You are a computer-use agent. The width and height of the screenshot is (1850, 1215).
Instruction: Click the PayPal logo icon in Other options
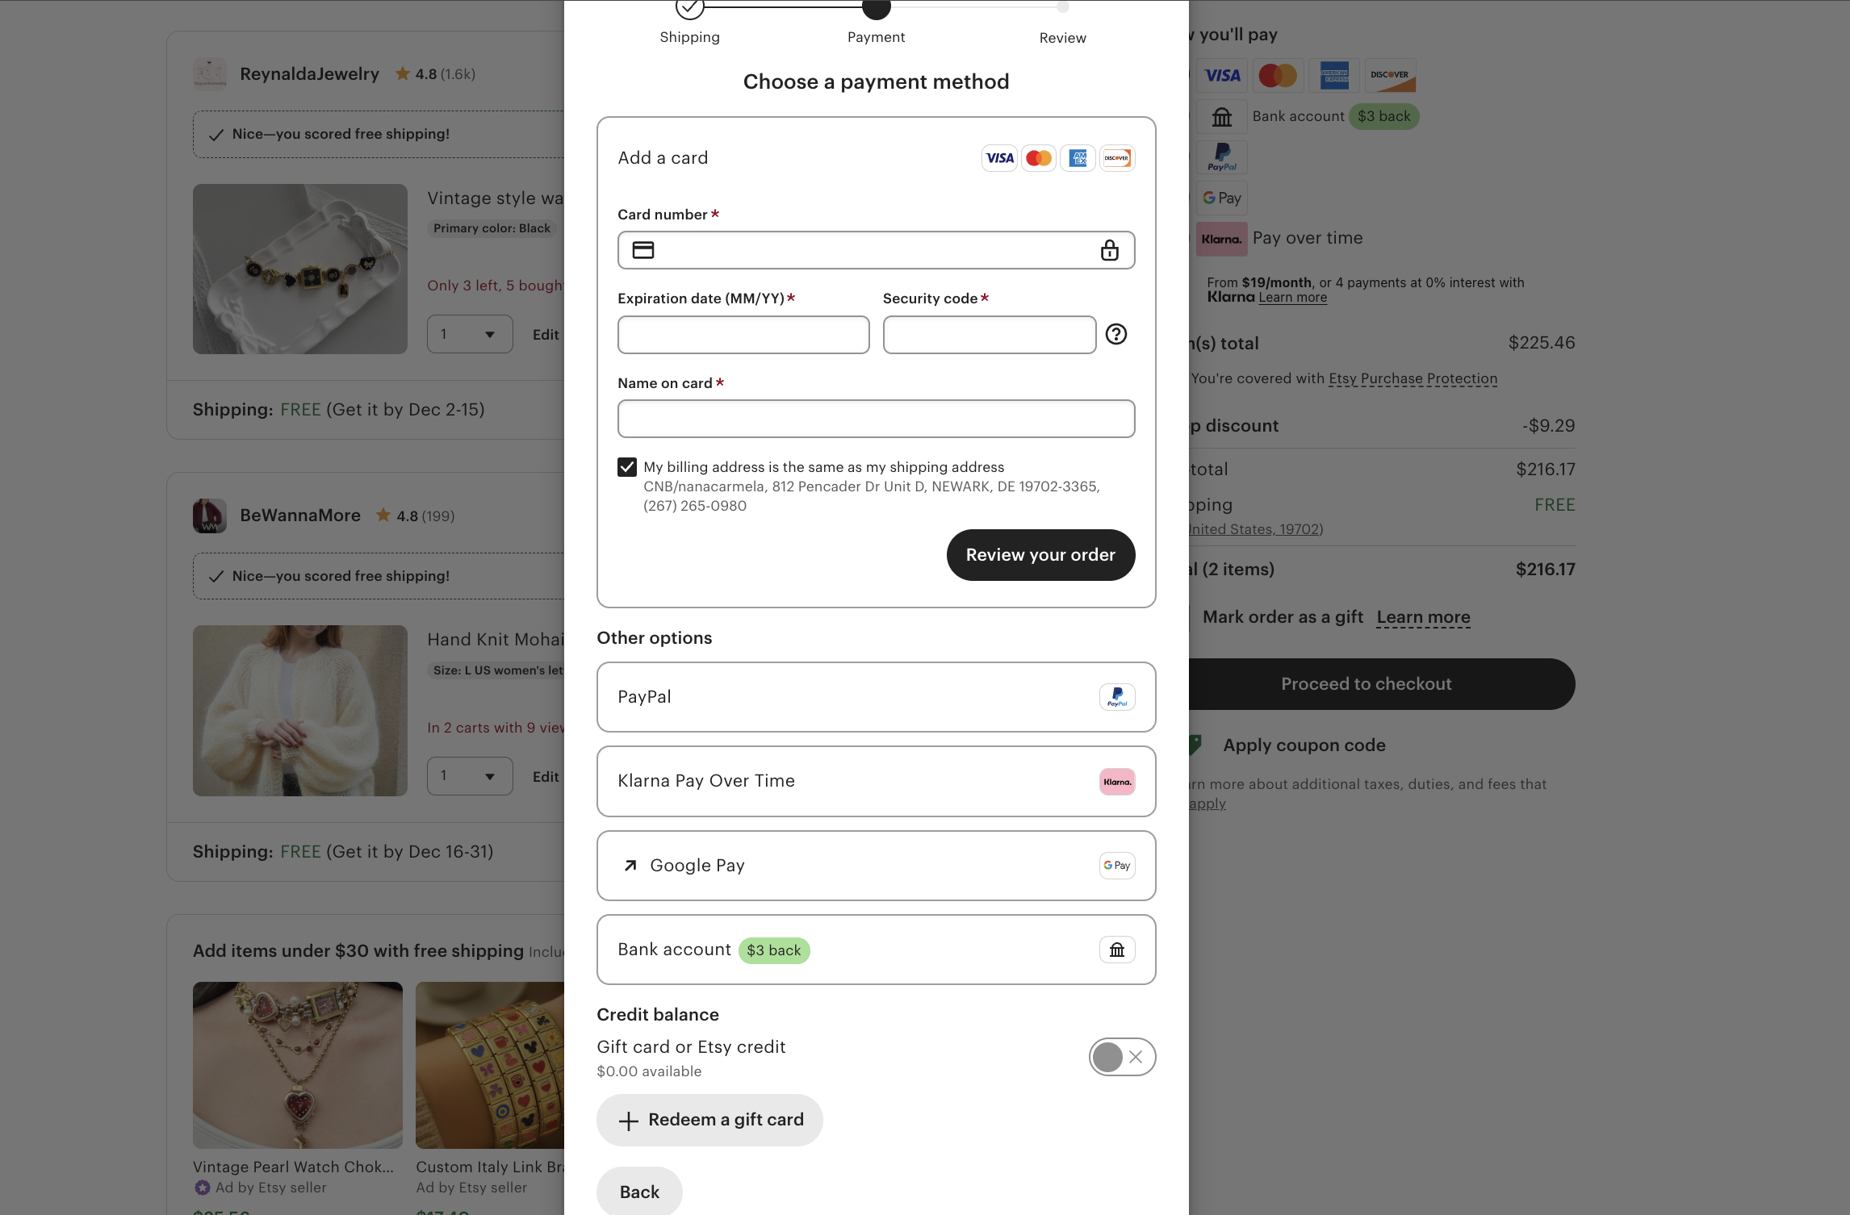click(x=1117, y=697)
